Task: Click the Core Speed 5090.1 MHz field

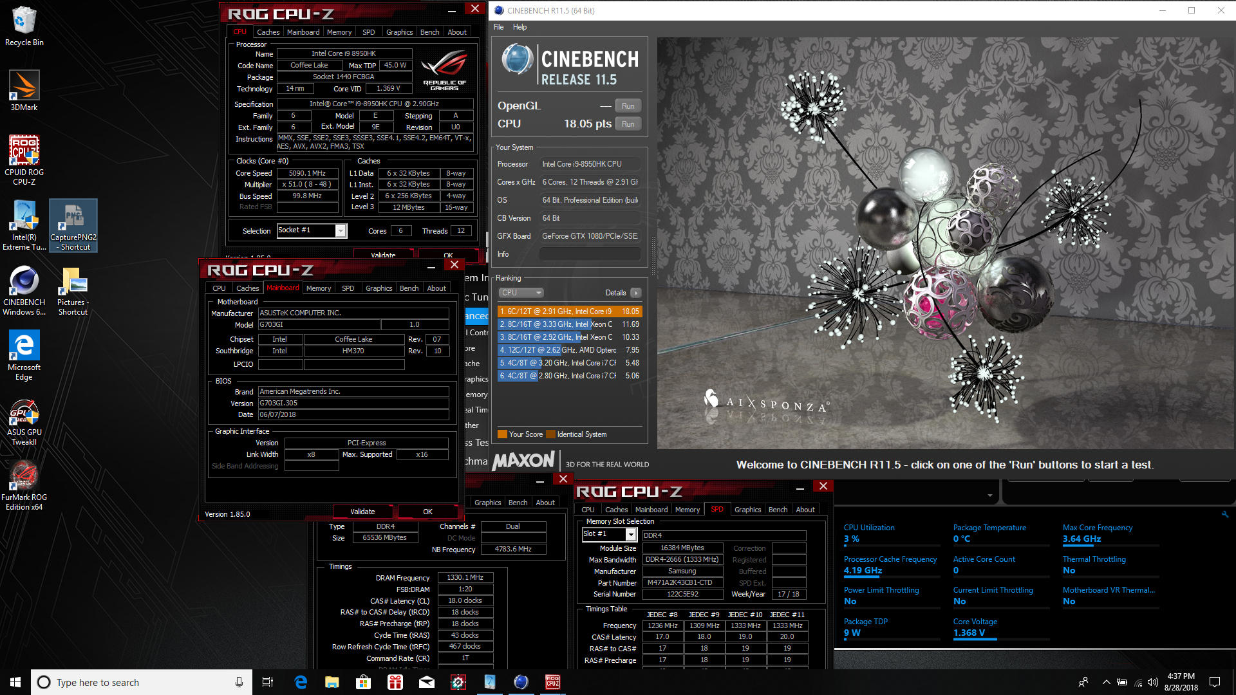Action: click(x=307, y=173)
